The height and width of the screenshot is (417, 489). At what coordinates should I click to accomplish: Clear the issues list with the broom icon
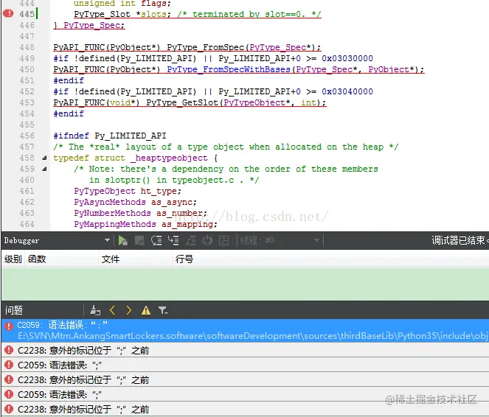(95, 310)
